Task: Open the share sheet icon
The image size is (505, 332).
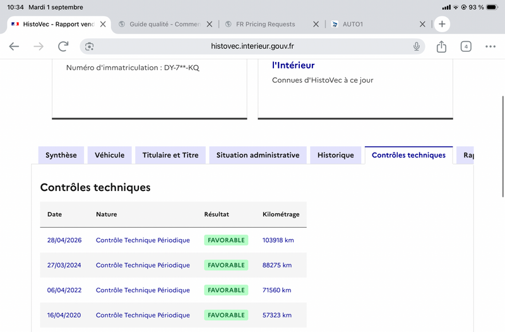Action: (441, 46)
